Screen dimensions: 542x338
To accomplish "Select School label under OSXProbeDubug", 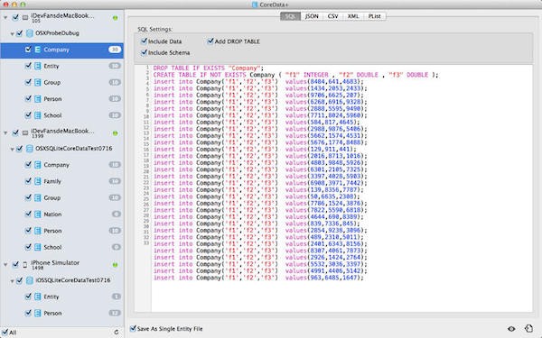I will 52,115.
